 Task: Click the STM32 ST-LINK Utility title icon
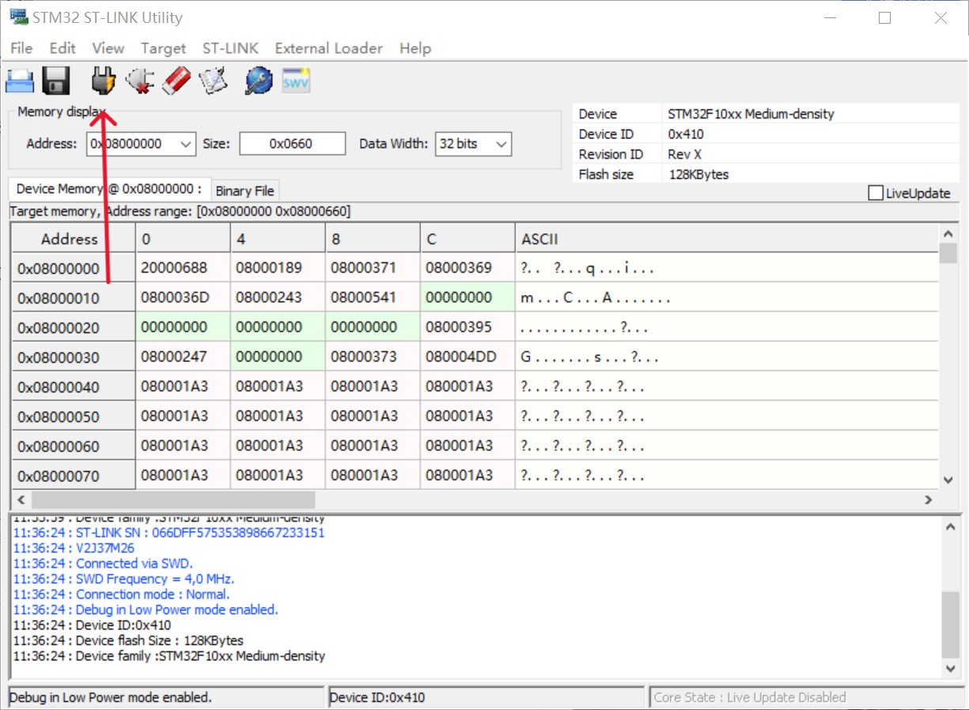point(17,17)
